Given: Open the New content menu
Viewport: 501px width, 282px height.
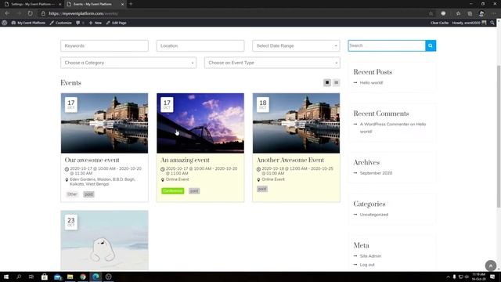Looking at the screenshot, I should click(96, 23).
